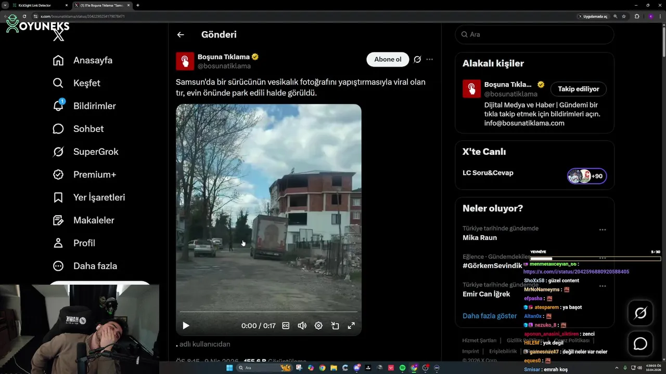
Task: Reload the page
Action: pos(24,16)
